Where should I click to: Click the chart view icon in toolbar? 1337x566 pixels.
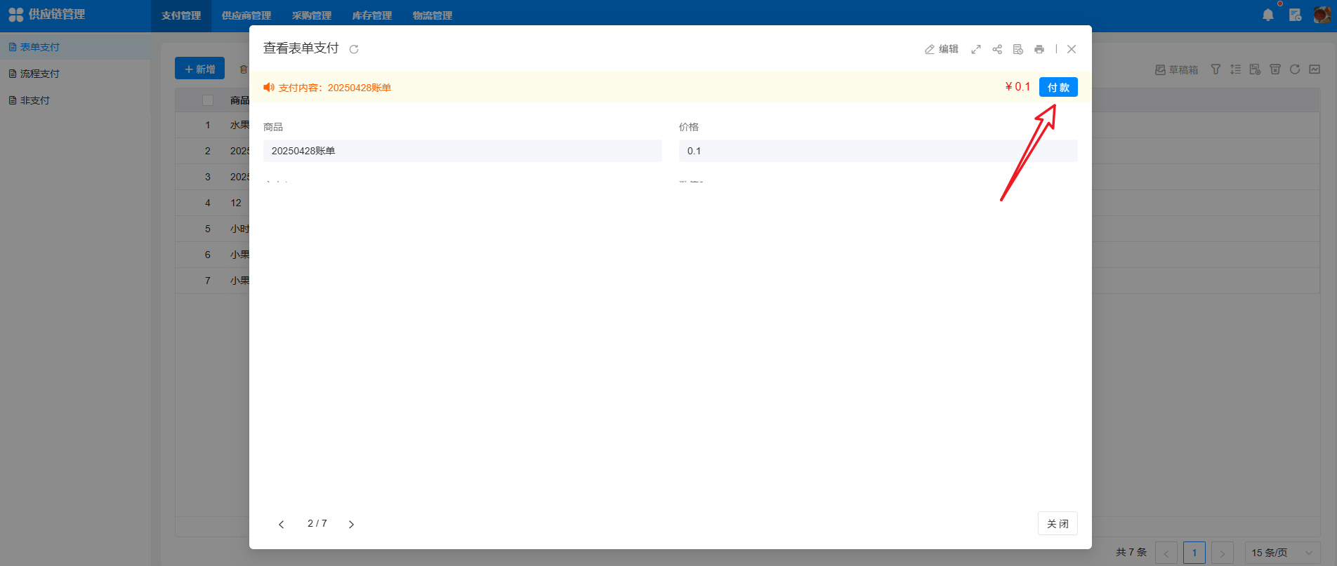pyautogui.click(x=1315, y=69)
